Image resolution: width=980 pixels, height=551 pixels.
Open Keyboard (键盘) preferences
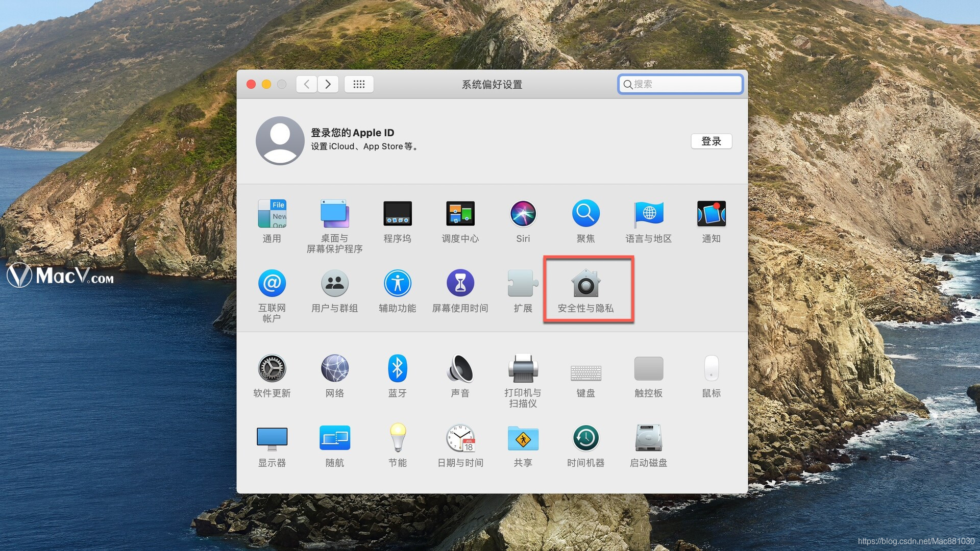[585, 373]
